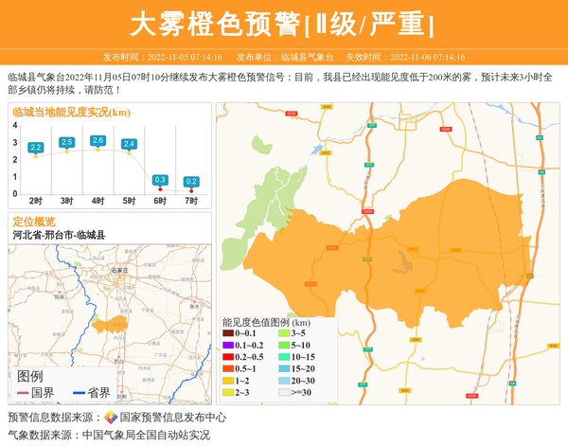Click the 2.4 km data label at 5时

129,144
